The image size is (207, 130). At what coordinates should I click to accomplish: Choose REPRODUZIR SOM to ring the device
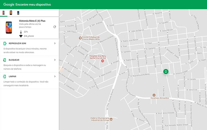(x=17, y=44)
